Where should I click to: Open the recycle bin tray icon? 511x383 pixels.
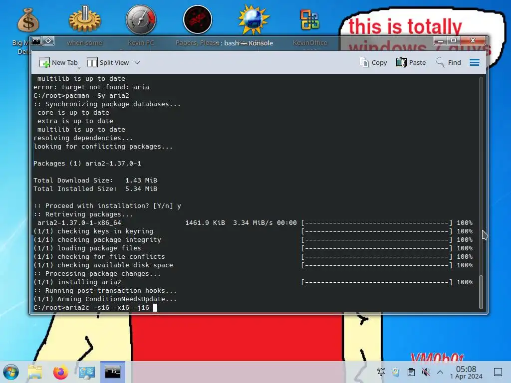[x=396, y=372]
